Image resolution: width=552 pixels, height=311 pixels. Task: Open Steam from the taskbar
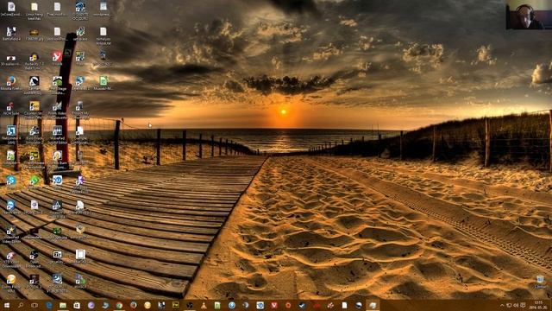tap(302, 305)
